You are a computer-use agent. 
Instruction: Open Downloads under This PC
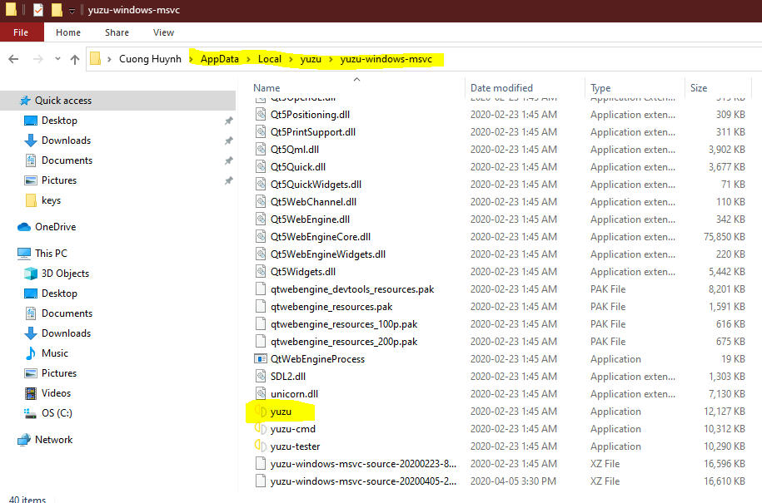[x=57, y=333]
